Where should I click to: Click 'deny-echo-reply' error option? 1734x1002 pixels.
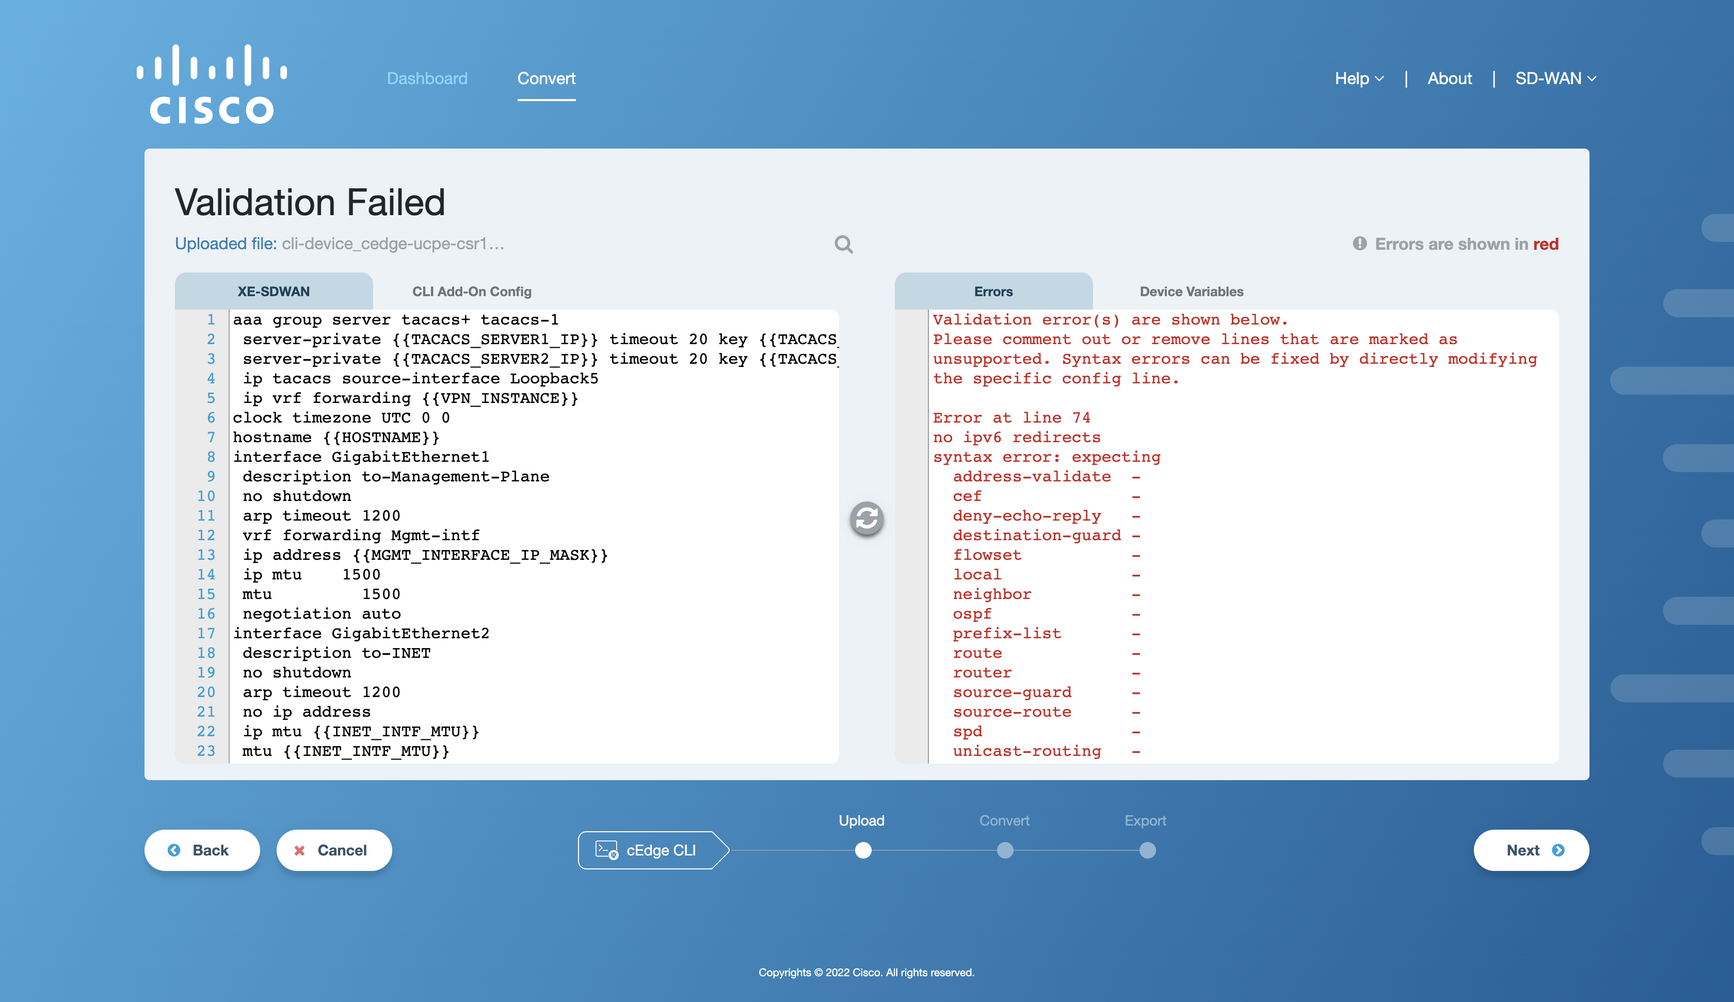[1026, 515]
